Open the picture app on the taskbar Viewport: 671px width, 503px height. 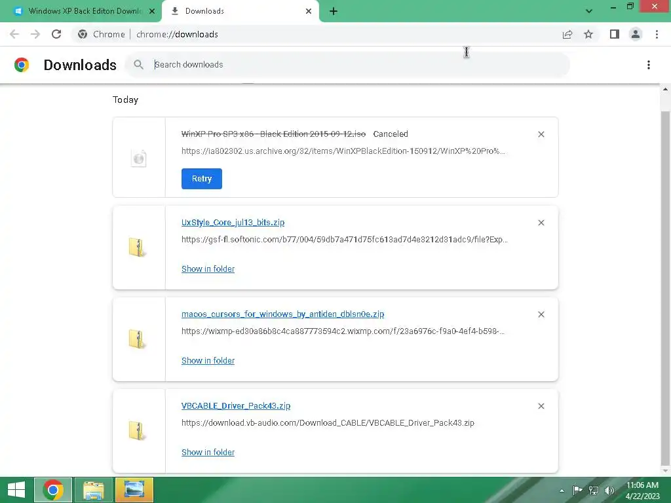[x=134, y=490]
